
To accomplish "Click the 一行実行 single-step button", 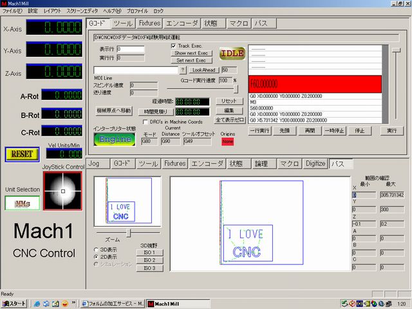I will [x=259, y=131].
